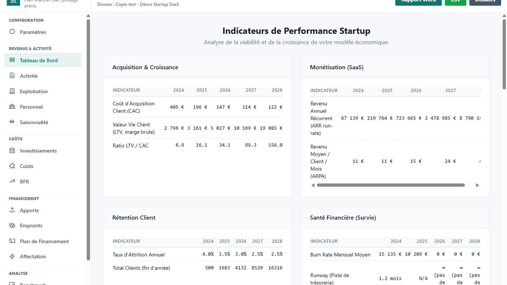
Task: Select the total clients value '16316'
Action: 275,268
